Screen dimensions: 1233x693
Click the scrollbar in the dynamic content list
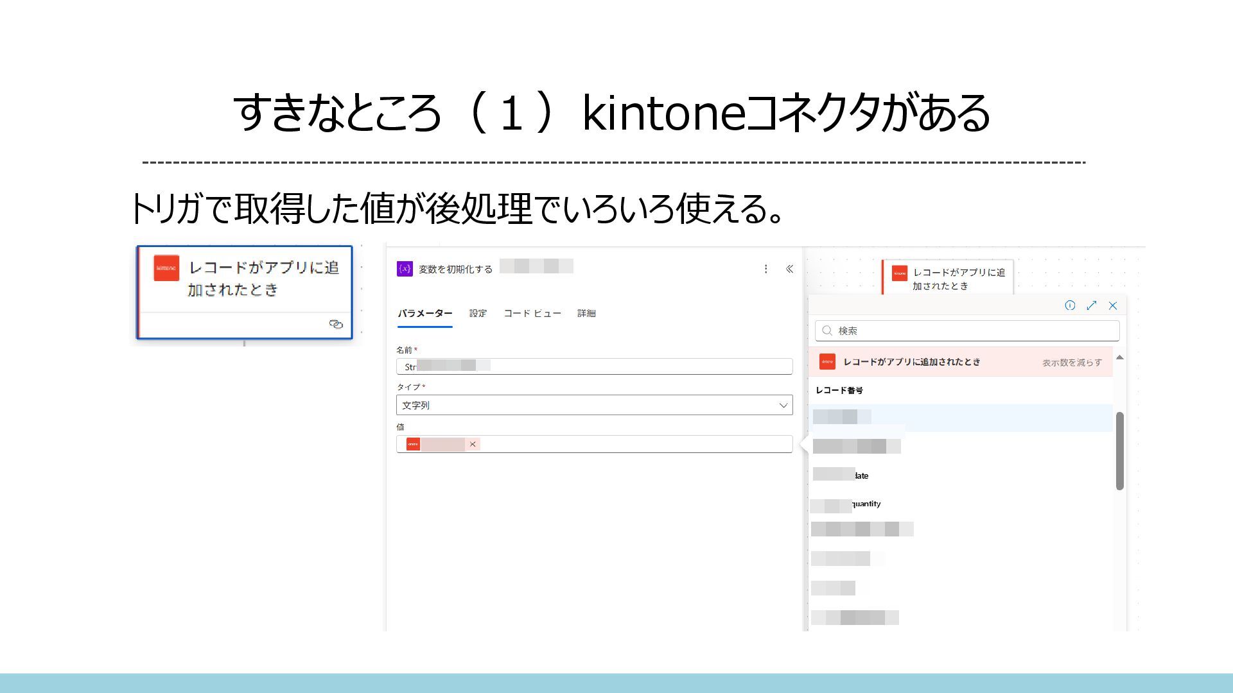pyautogui.click(x=1119, y=450)
